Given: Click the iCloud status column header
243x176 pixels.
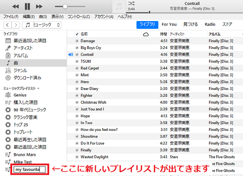Looking at the screenshot, I should pos(146,34).
